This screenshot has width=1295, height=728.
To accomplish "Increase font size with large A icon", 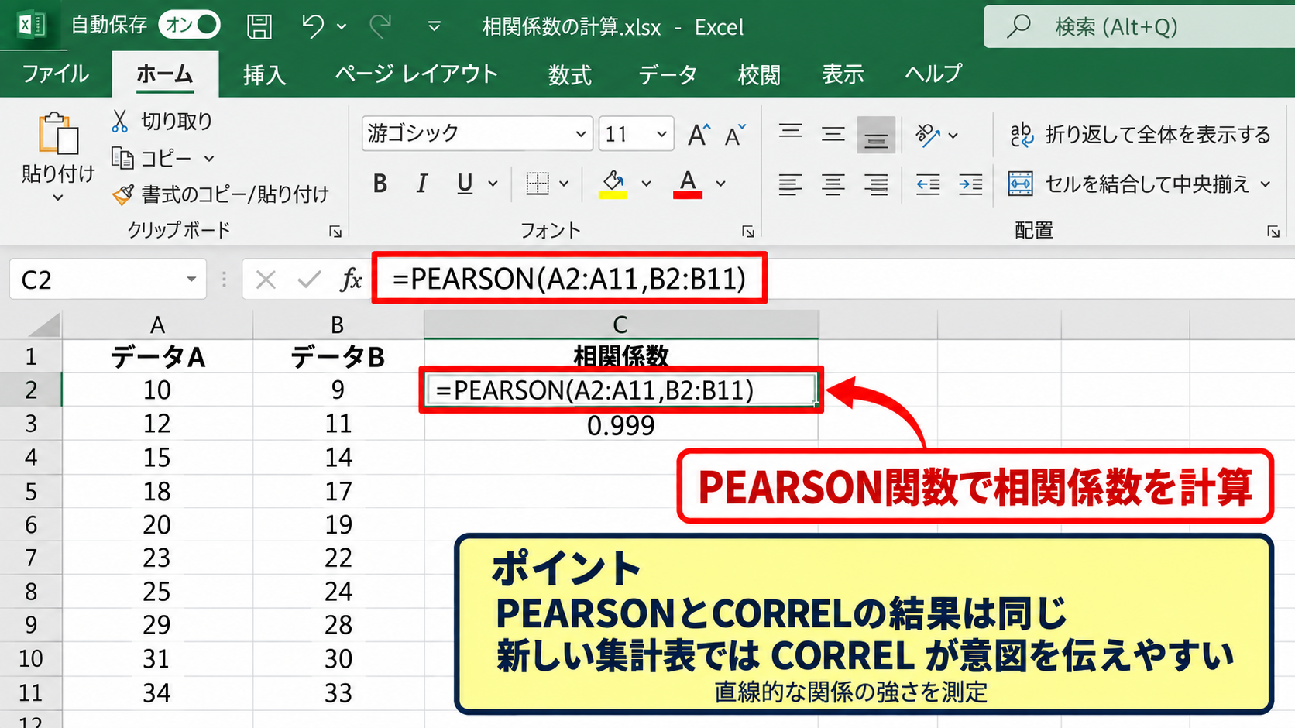I will [x=698, y=135].
